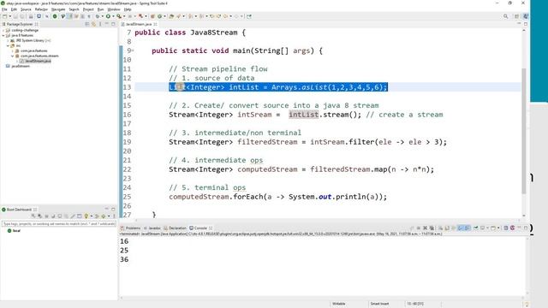Toggle Scroll Lock in Console toolbar
Image resolution: width=548 pixels, height=308 pixels.
[x=447, y=228]
